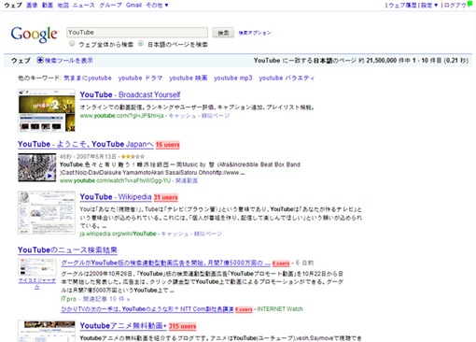Open マイコミジャーナル source link

[x=37, y=283]
